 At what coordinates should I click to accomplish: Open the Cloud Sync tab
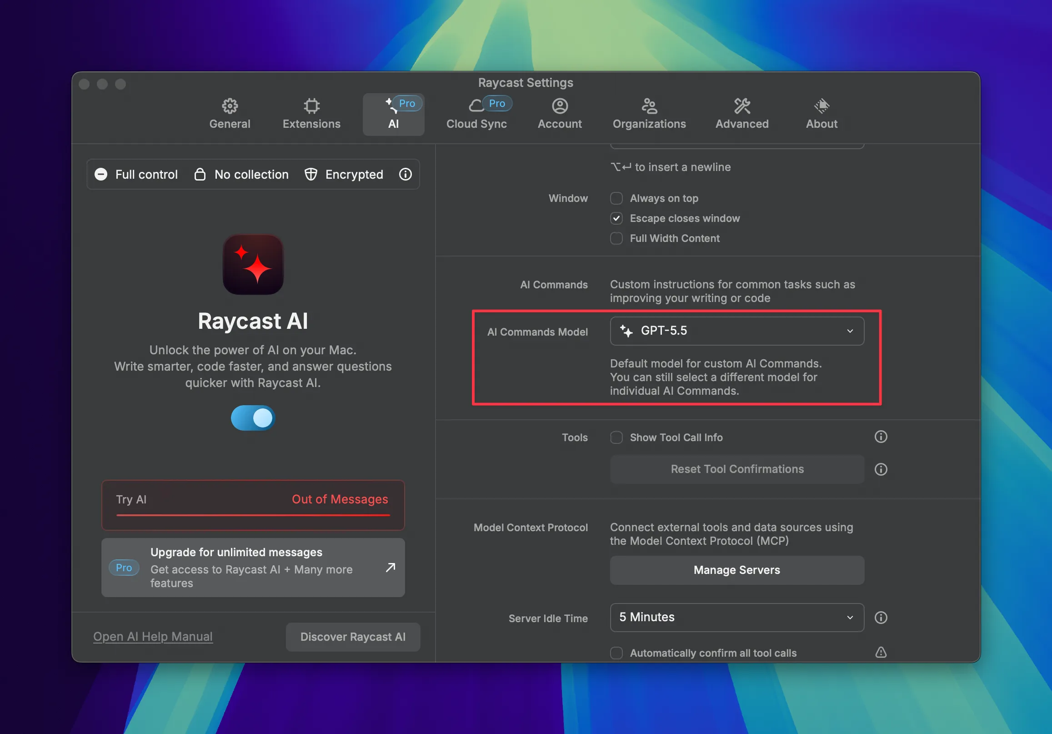476,114
